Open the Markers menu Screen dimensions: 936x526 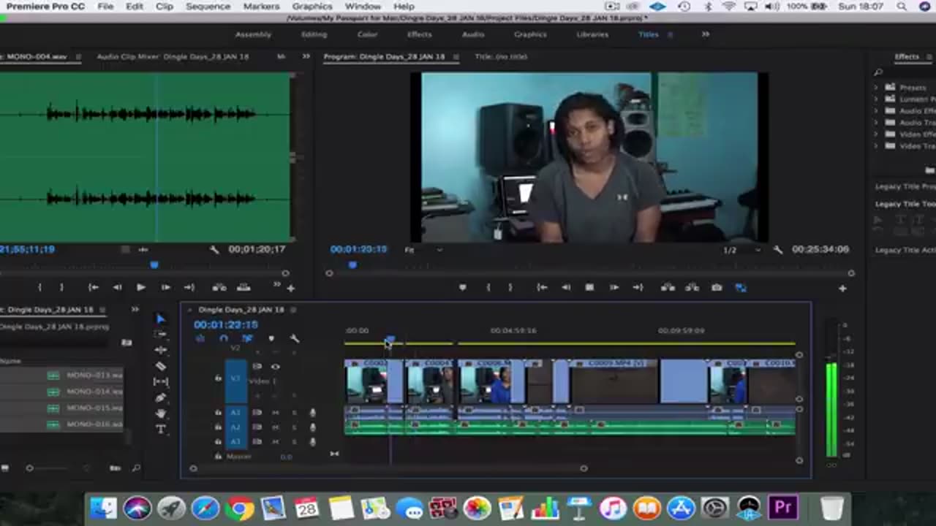(x=261, y=7)
